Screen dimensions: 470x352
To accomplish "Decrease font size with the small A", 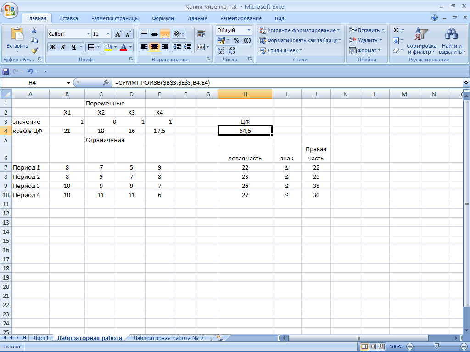I will [x=128, y=34].
